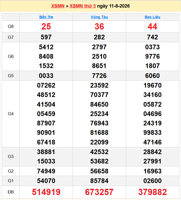Click G4 result 07262
The width and height of the screenshot is (181, 200).
46,85
